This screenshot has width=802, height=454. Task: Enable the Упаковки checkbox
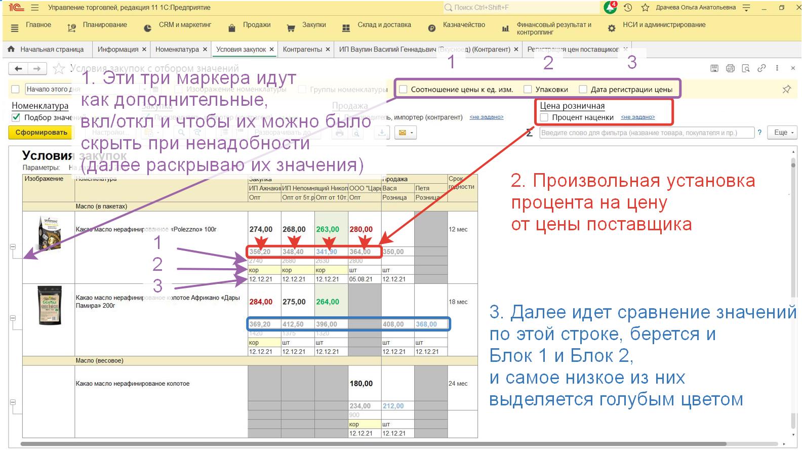pyautogui.click(x=528, y=90)
